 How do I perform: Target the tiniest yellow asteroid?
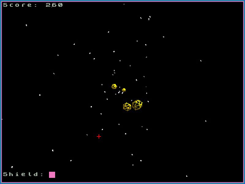point(124,90)
